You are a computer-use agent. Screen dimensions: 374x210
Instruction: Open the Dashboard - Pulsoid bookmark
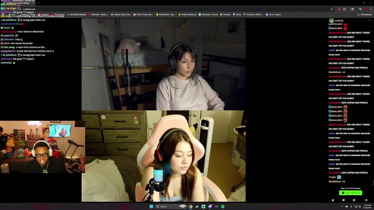coord(208,15)
